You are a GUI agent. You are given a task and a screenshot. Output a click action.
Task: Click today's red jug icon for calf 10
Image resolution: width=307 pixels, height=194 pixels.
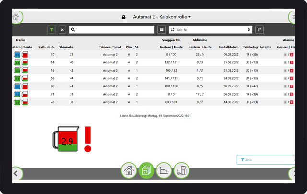pyautogui.click(x=24, y=55)
